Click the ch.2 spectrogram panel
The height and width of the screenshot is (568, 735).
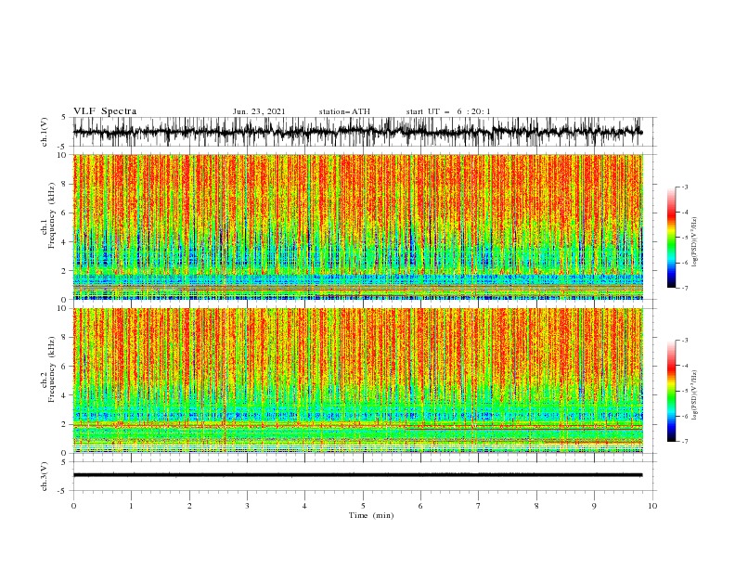[x=357, y=381]
